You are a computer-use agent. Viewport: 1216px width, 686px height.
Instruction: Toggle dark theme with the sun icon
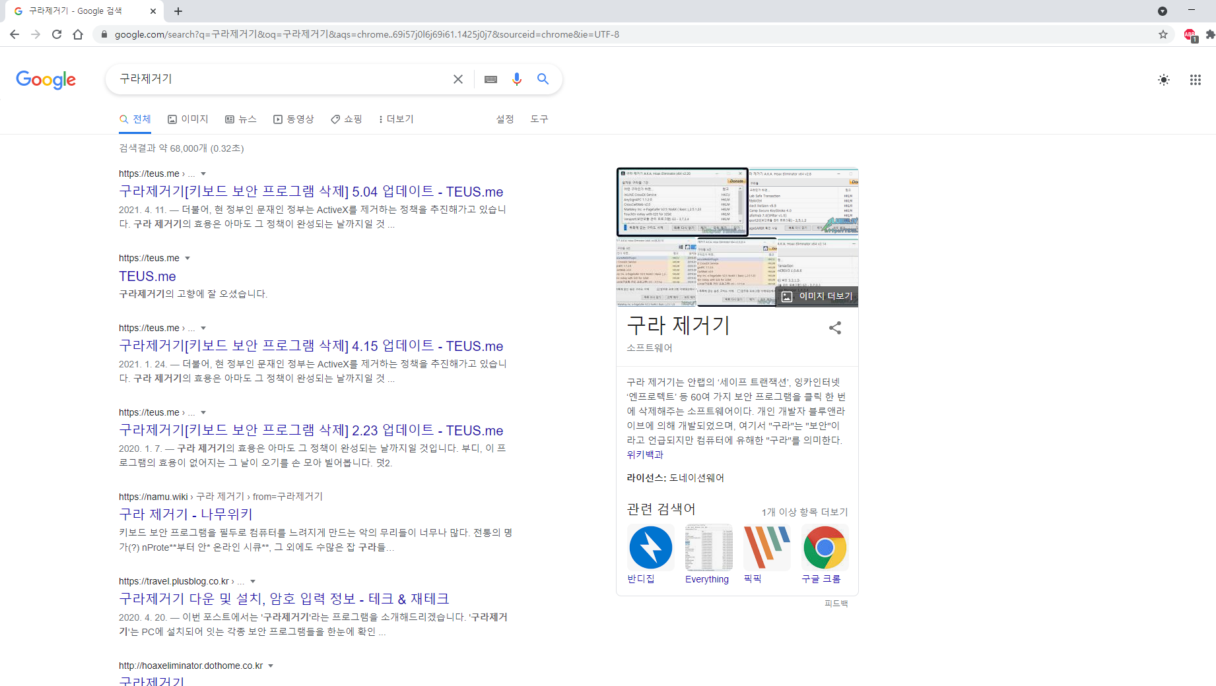[x=1164, y=80]
